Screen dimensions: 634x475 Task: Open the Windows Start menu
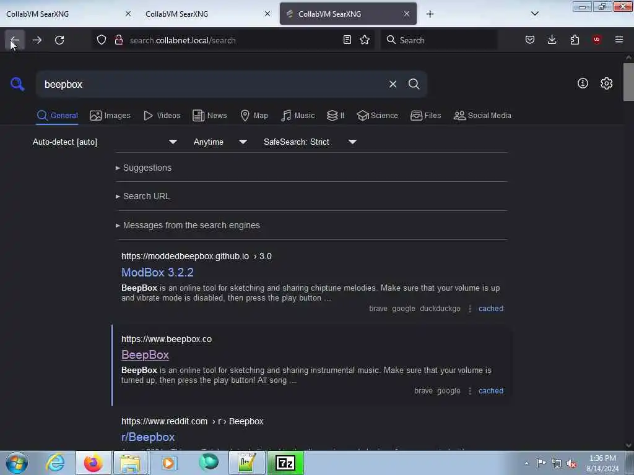point(17,463)
